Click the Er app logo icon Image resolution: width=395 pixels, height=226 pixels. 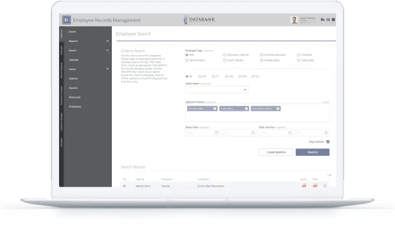[67, 20]
